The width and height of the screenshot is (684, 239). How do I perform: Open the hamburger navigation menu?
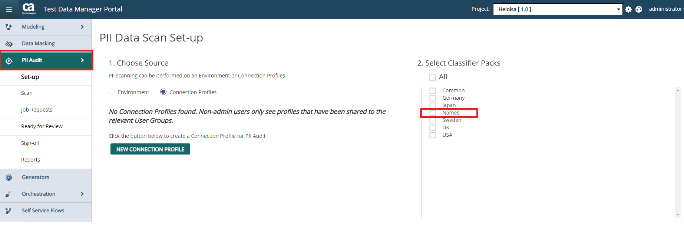[9, 10]
